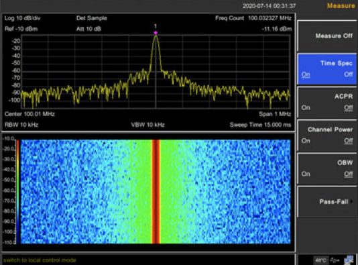The image size is (358, 265).
Task: Turn ACPR on
Action: 306,107
